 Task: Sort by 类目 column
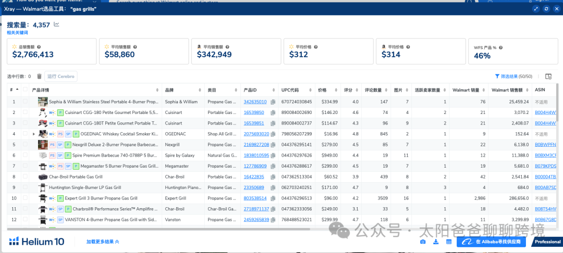236,90
